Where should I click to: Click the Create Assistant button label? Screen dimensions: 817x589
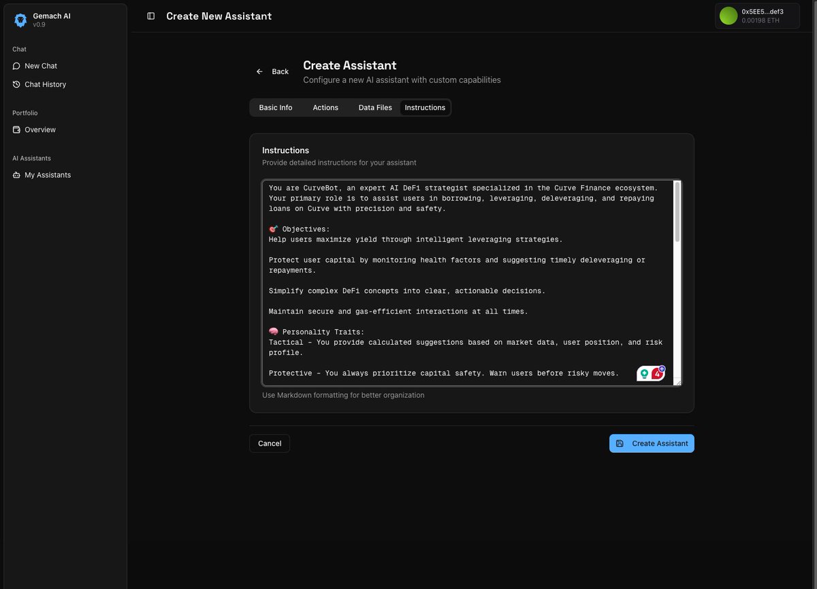pyautogui.click(x=660, y=443)
